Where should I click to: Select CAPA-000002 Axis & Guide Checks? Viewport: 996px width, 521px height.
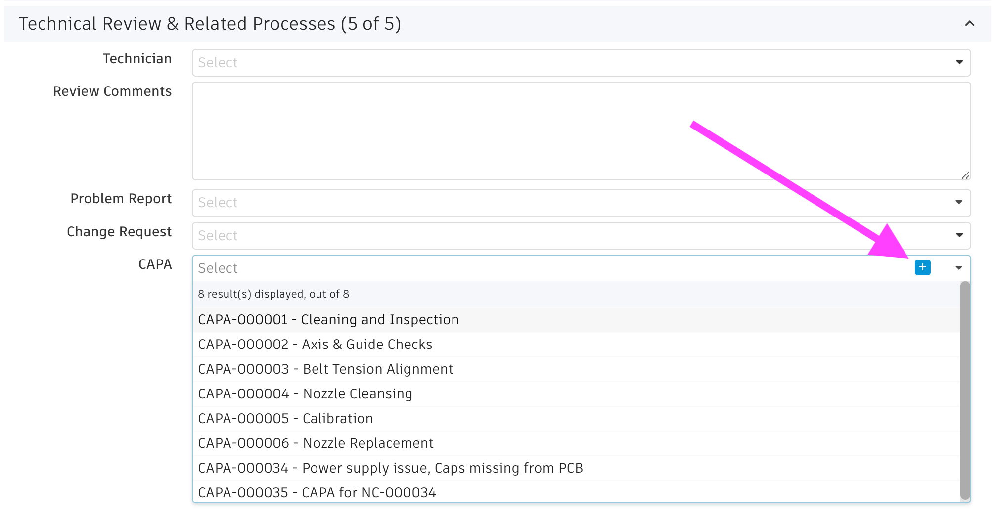coord(315,345)
